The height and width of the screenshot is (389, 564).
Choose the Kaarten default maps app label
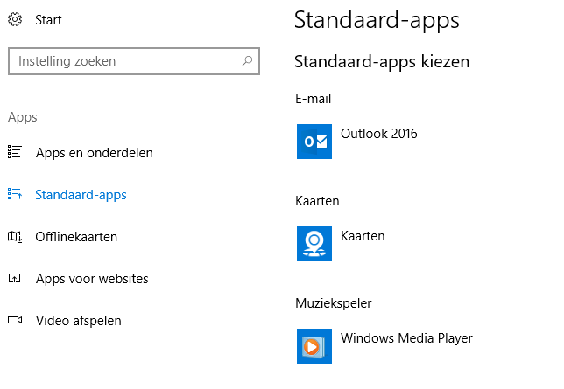coord(363,236)
